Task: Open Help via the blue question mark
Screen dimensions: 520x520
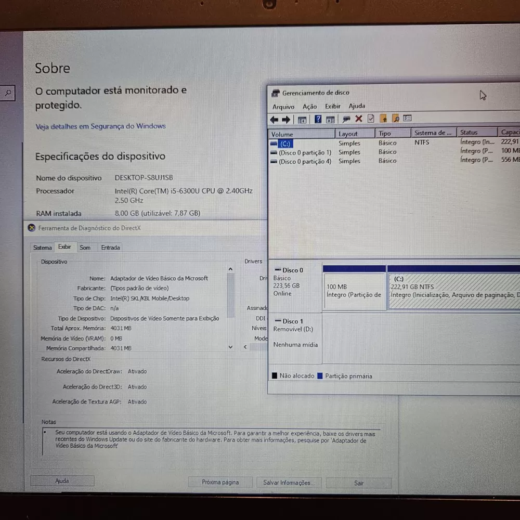Action: (318, 119)
